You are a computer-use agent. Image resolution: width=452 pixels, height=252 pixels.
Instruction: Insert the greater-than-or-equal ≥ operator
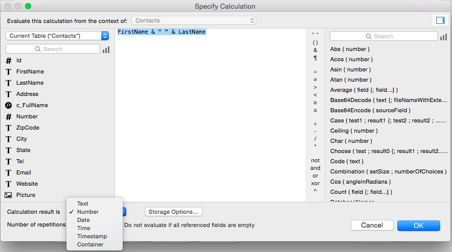[x=315, y=103]
